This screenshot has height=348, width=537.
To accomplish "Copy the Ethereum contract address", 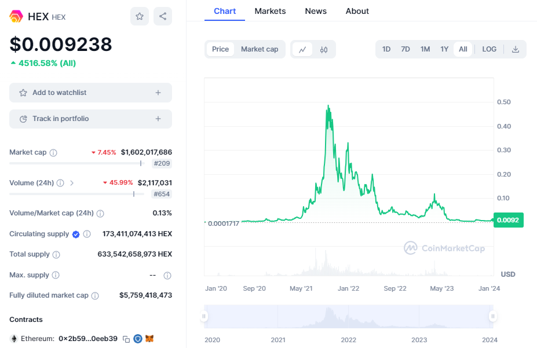I will tap(126, 339).
